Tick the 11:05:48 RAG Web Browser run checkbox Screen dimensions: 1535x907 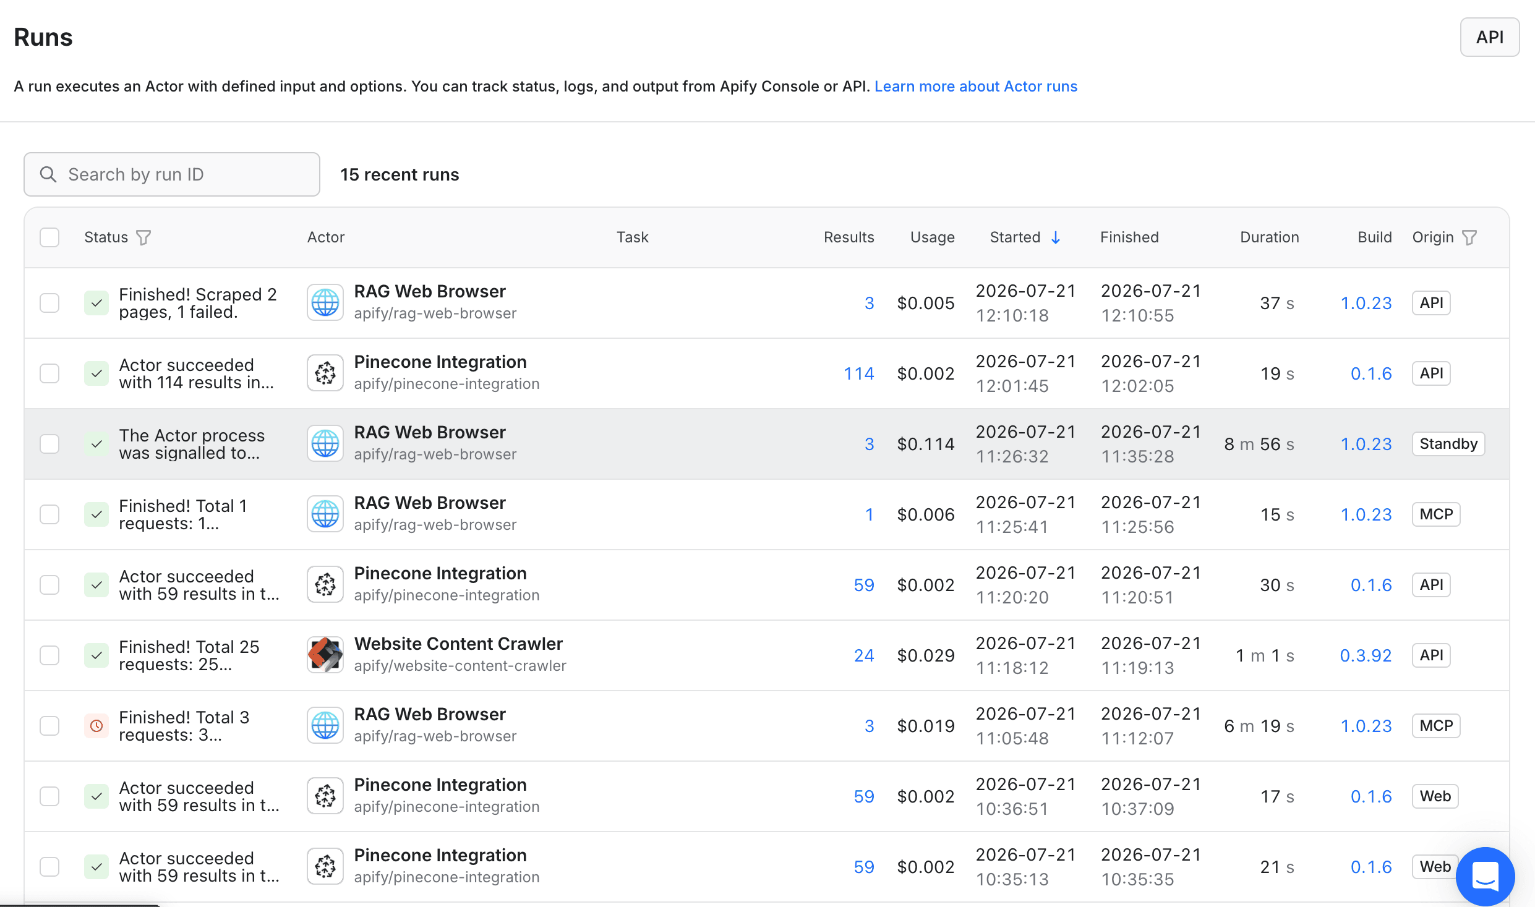point(49,726)
